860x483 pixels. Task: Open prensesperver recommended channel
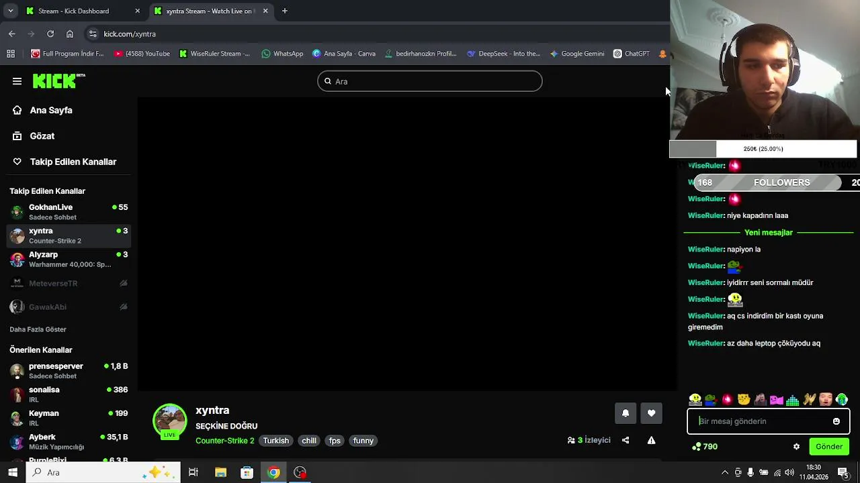point(68,371)
